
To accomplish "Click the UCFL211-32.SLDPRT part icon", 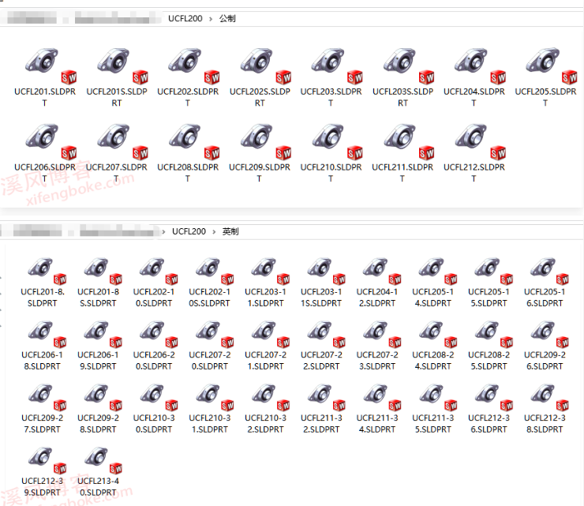I will click(x=326, y=397).
